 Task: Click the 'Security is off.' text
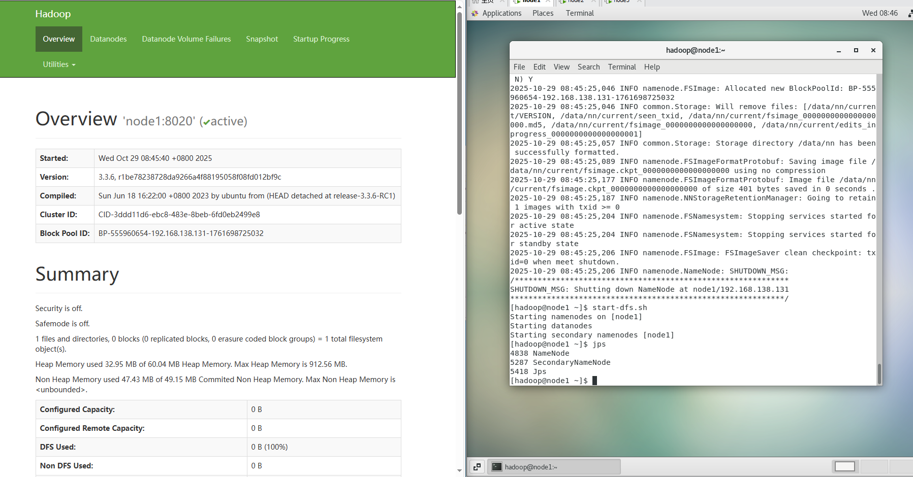[59, 309]
